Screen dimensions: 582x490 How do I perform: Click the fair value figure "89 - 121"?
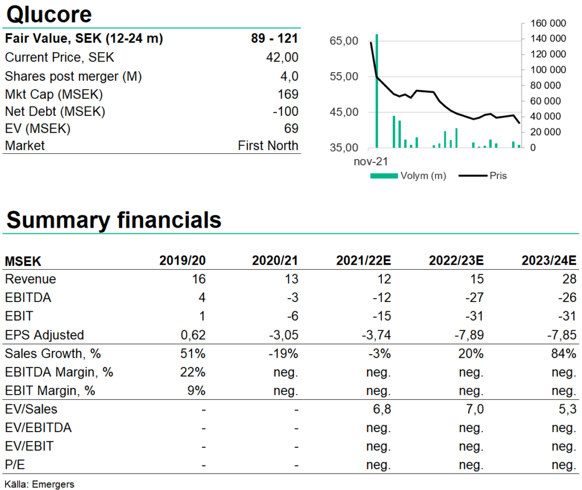(x=275, y=38)
